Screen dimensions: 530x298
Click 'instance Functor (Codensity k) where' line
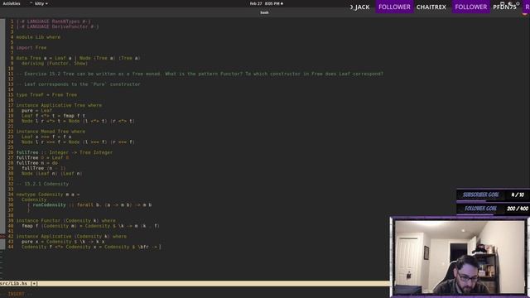(66, 221)
